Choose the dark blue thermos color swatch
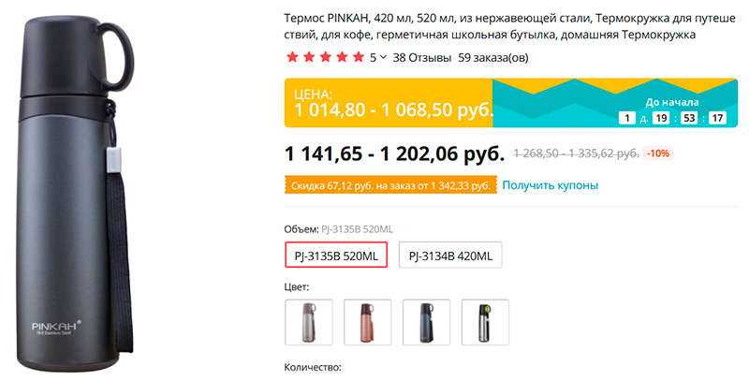 pos(426,322)
